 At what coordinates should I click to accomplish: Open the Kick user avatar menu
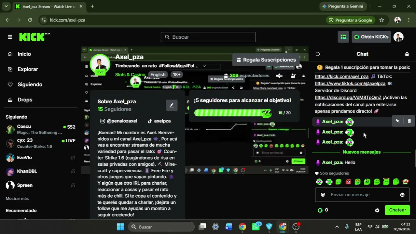[398, 37]
